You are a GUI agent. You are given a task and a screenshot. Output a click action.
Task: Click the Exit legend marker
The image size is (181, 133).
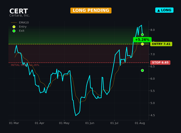pos(14,31)
